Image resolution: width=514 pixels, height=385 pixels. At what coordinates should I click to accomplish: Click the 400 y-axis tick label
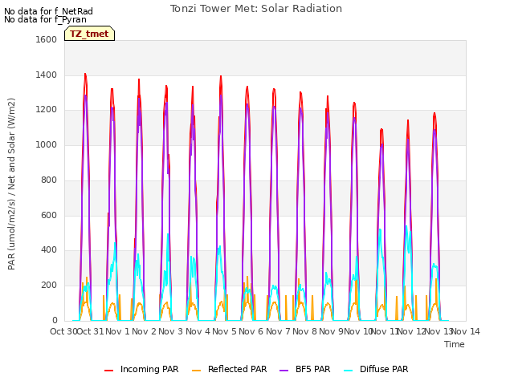pyautogui.click(x=49, y=250)
